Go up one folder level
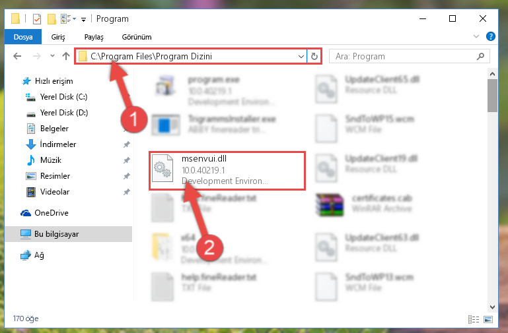Image resolution: width=508 pixels, height=333 pixels. (66, 56)
